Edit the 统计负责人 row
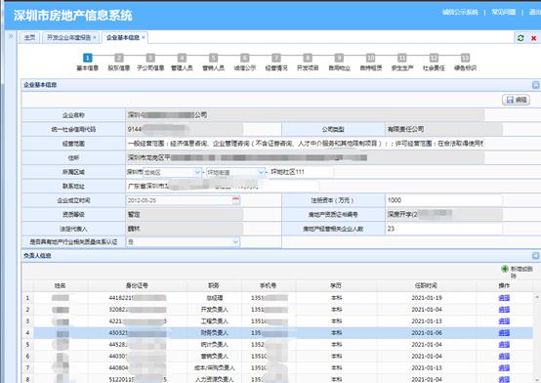 pos(504,345)
